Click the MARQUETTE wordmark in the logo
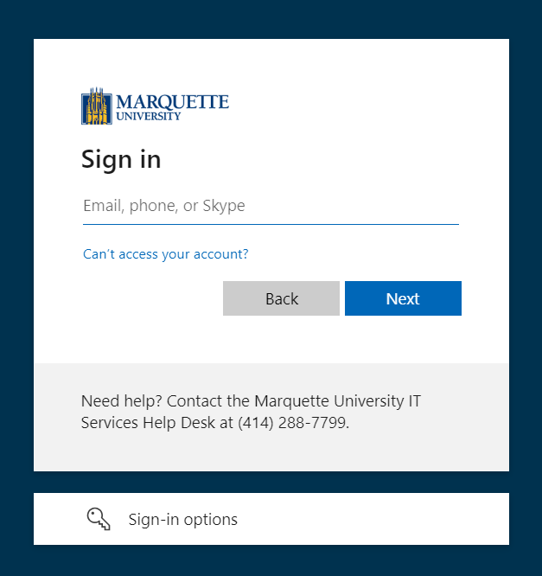Image resolution: width=542 pixels, height=576 pixels. (172, 102)
